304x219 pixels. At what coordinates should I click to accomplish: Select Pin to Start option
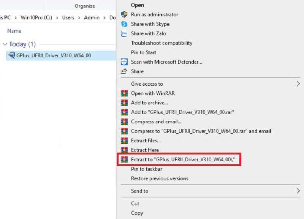coord(144,52)
